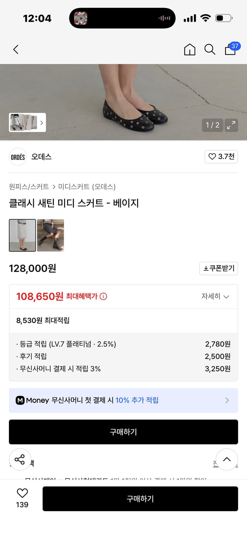Screen dimensions: 247x537
Task: Open search using the magnifier icon
Action: (210, 50)
